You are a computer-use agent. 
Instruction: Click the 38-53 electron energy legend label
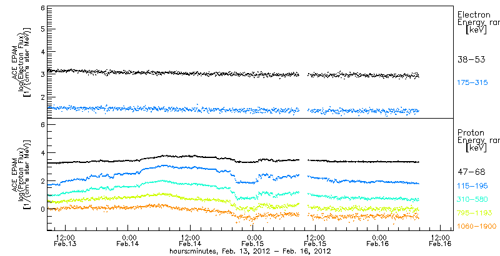point(471,59)
